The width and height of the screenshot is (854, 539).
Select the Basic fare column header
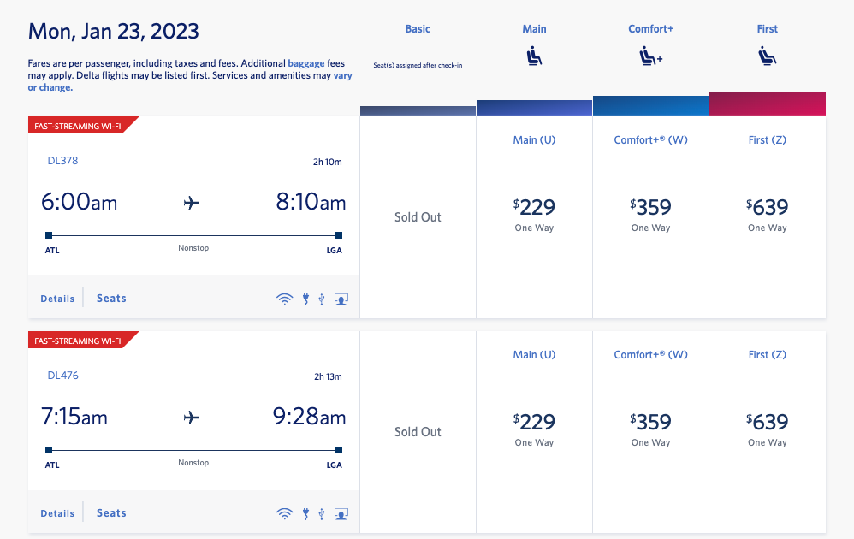tap(418, 29)
